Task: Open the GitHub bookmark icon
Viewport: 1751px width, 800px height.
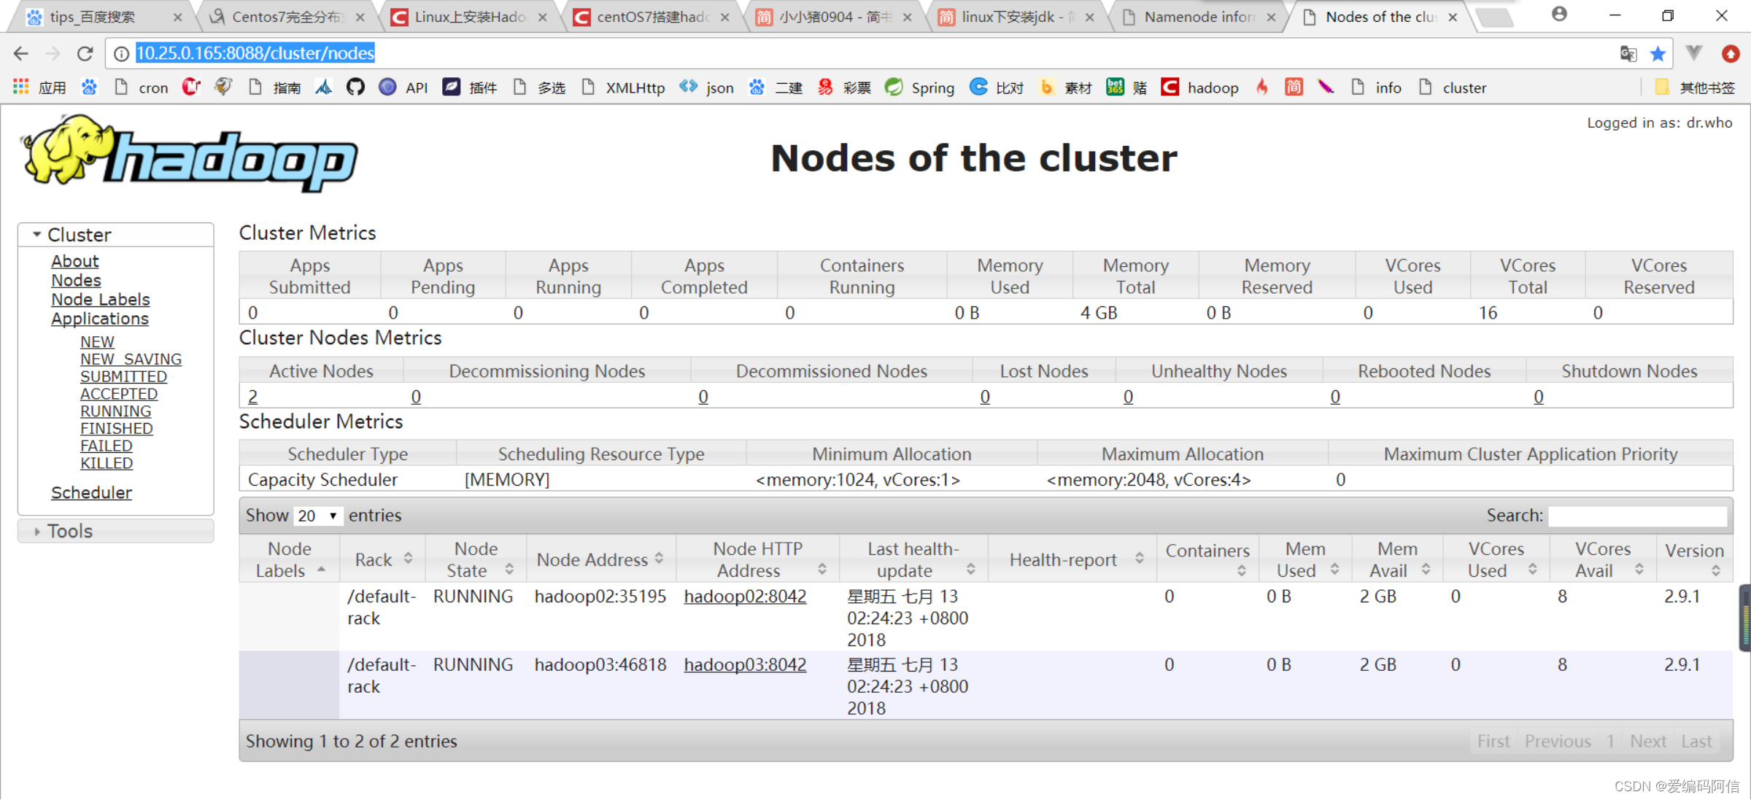Action: [x=355, y=88]
